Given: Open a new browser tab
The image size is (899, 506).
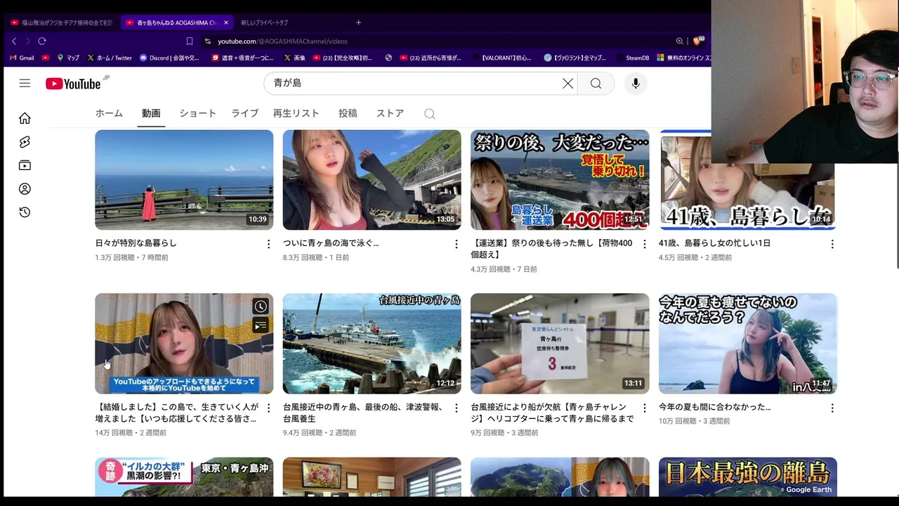Looking at the screenshot, I should point(358,22).
